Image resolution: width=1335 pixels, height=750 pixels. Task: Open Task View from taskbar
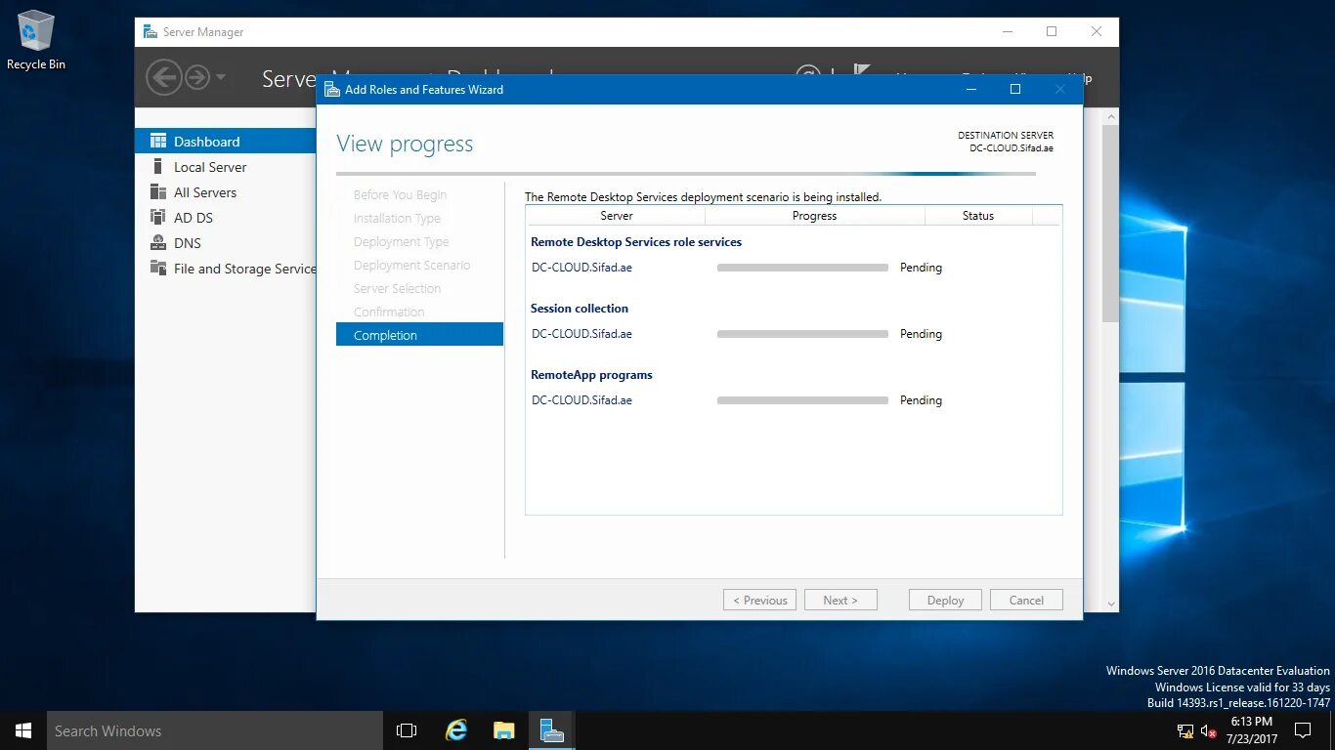[x=407, y=730]
